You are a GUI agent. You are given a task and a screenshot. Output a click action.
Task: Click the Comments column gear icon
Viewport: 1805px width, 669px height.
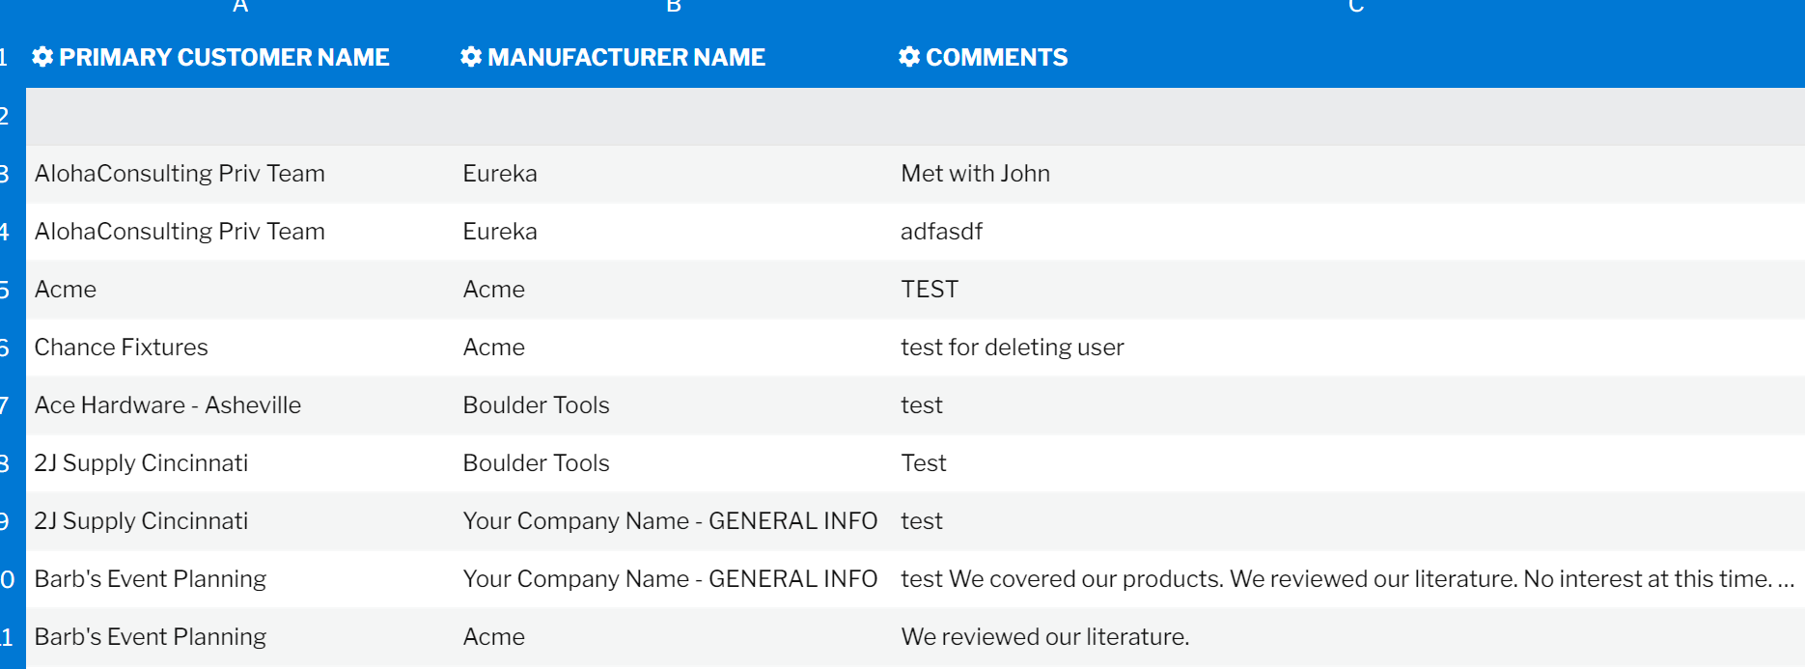[908, 57]
